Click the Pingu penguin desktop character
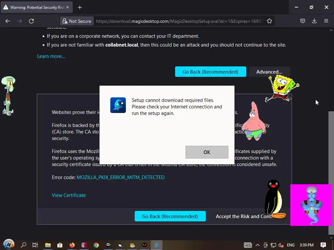The image size is (334, 250). (x=274, y=199)
